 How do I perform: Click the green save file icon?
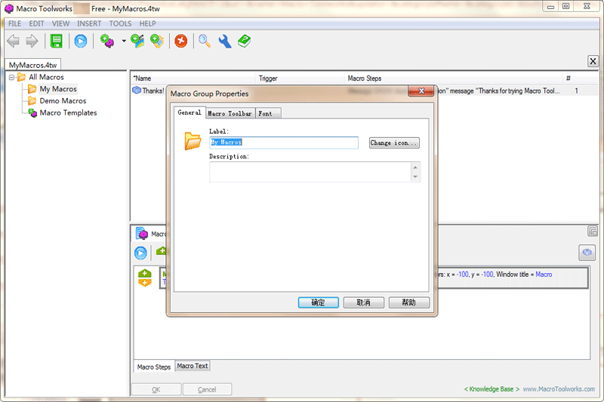[x=56, y=41]
